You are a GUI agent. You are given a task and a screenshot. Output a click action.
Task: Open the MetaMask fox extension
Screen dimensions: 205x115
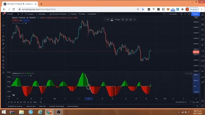tap(168, 9)
